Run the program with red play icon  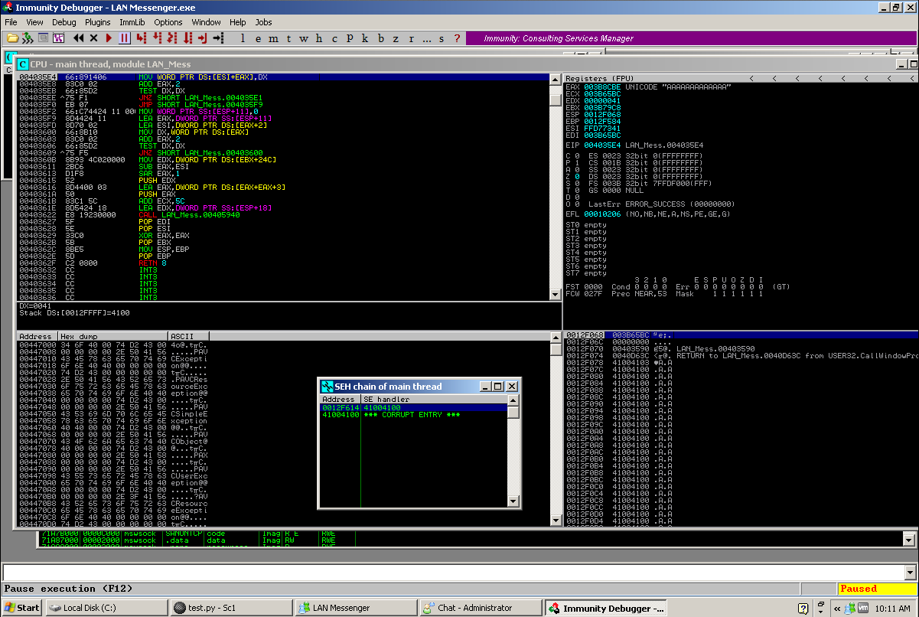pos(109,38)
